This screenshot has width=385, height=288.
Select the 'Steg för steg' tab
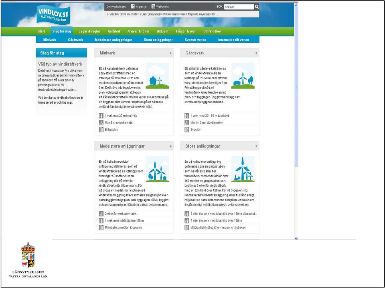(x=62, y=31)
